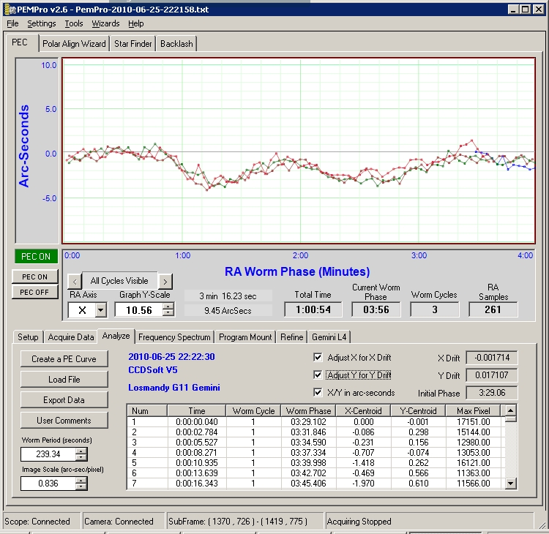549x534 pixels.
Task: Click data table scroll up arrow
Action: (x=510, y=410)
